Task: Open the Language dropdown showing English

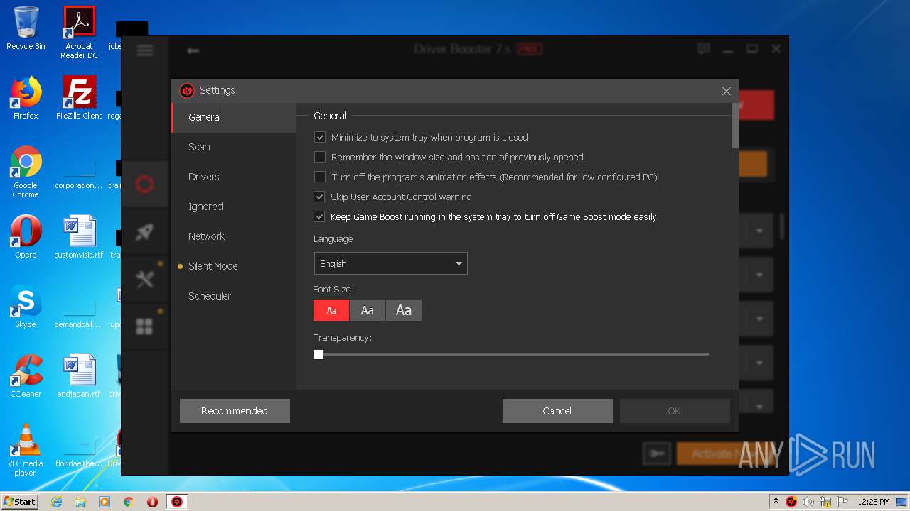Action: pyautogui.click(x=391, y=263)
